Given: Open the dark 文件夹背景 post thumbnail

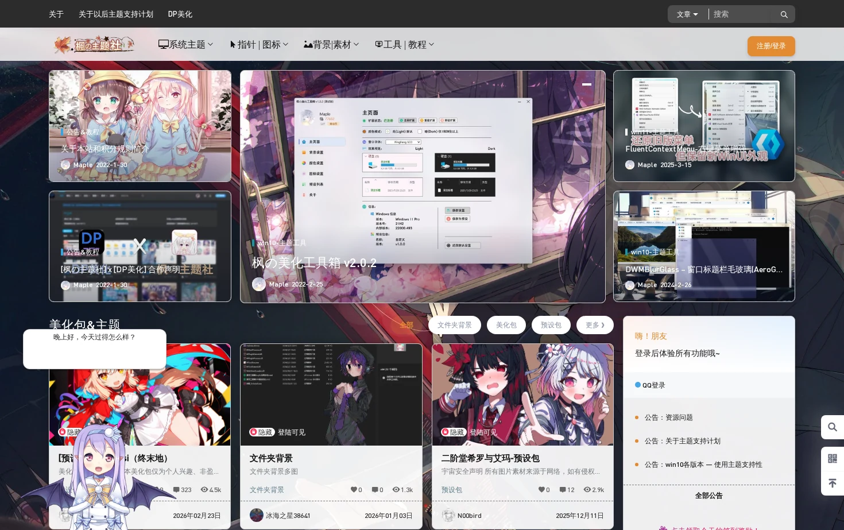Looking at the screenshot, I should 331,394.
